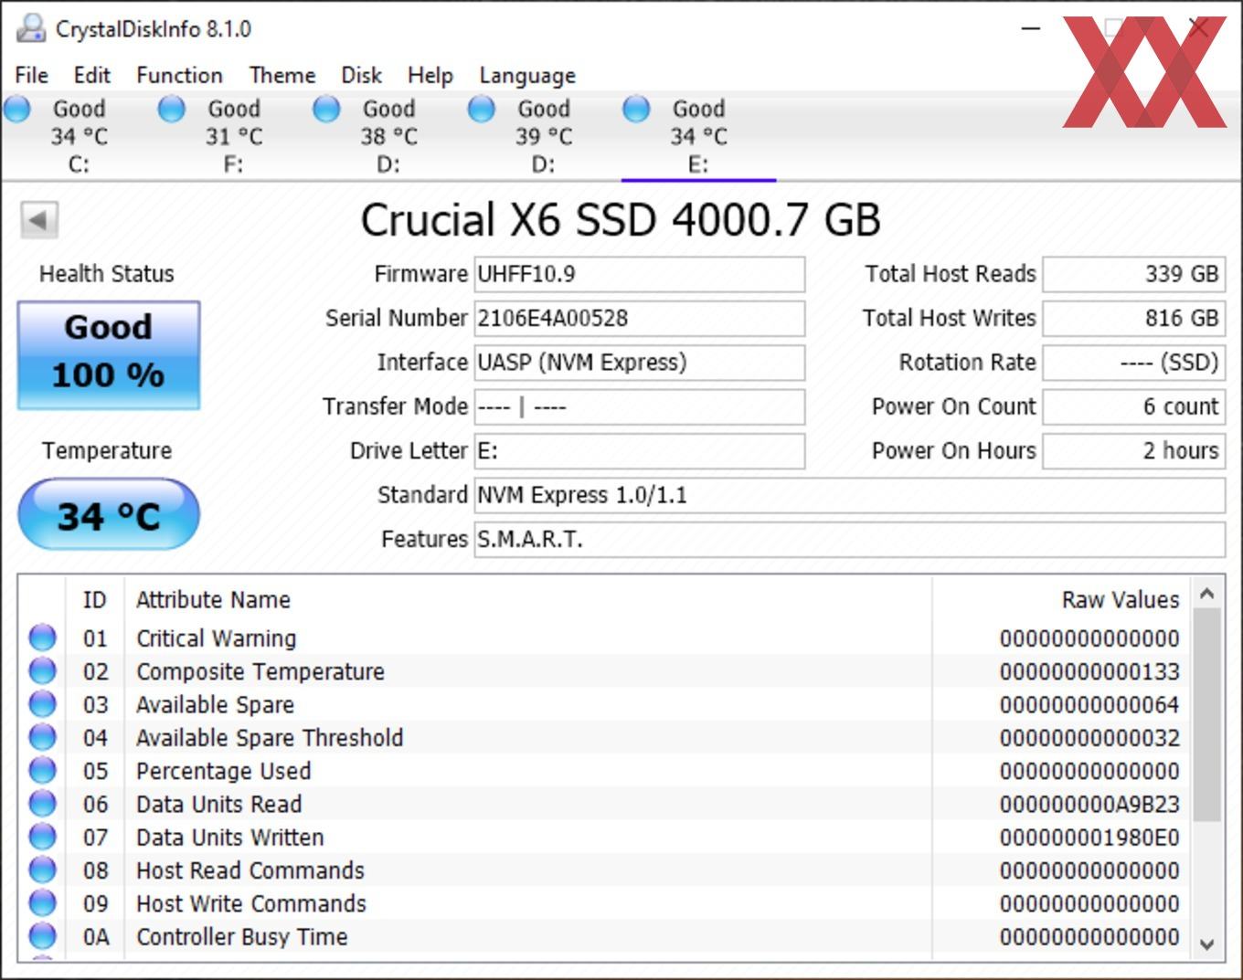Click the Features field S.M.A.R.T.
This screenshot has width=1243, height=980.
click(849, 540)
